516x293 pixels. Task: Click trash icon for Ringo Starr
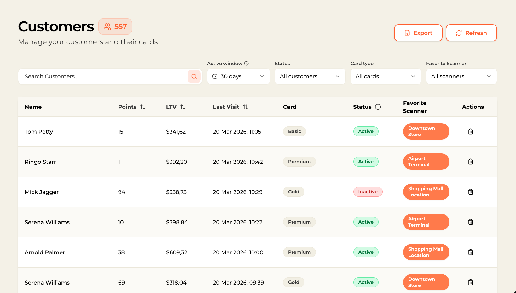470,162
